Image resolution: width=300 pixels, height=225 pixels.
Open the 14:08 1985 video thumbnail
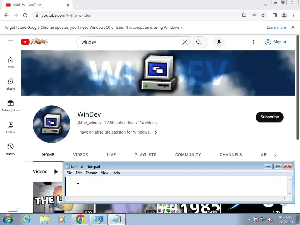click(189, 209)
